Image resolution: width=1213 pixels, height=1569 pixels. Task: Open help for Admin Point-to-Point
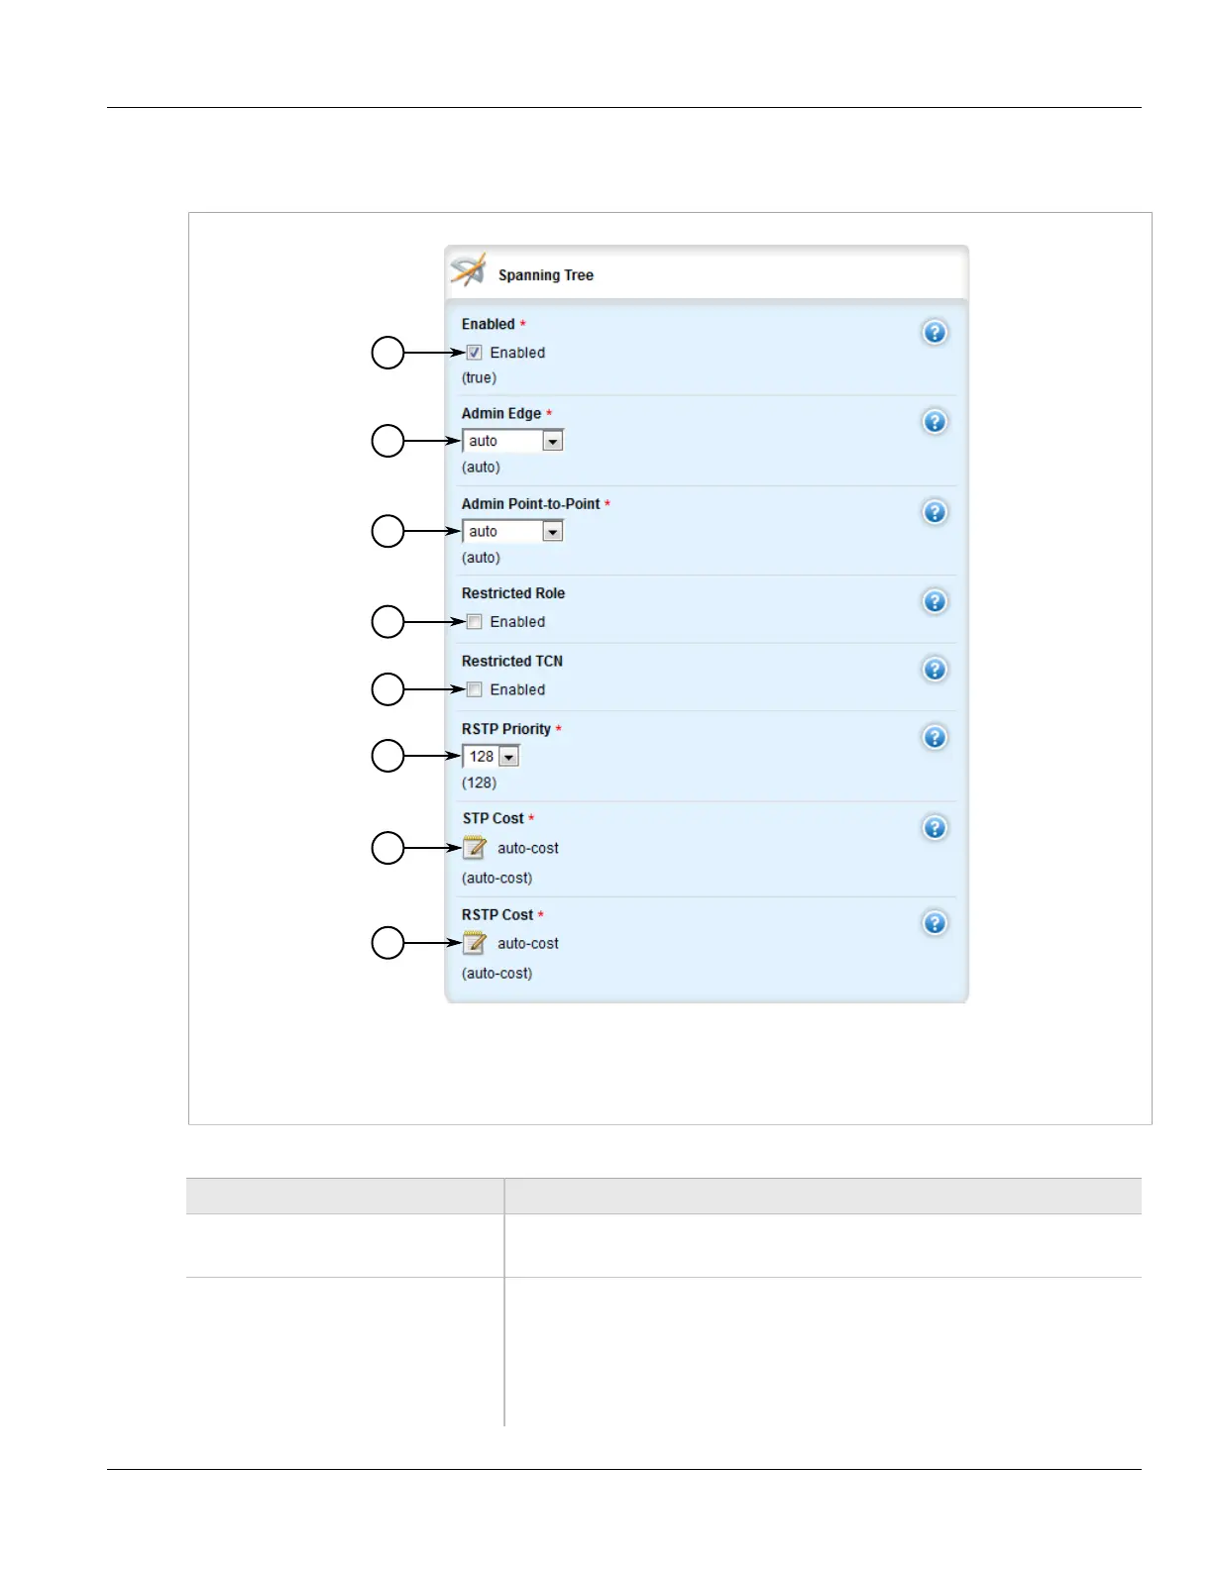[x=934, y=512]
